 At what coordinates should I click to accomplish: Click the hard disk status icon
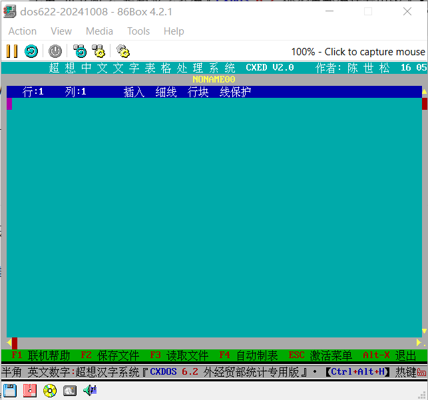coord(70,391)
